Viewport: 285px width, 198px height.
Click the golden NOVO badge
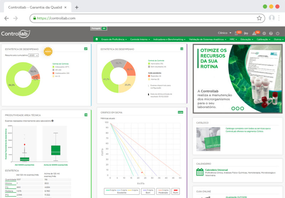point(48,52)
